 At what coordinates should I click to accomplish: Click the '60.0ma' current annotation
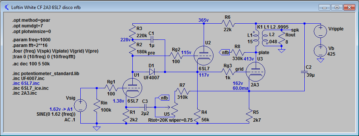(241, 88)
